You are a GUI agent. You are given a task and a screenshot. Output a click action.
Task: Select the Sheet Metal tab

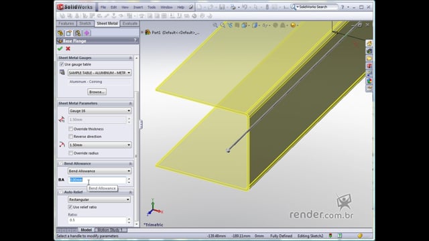click(x=107, y=23)
